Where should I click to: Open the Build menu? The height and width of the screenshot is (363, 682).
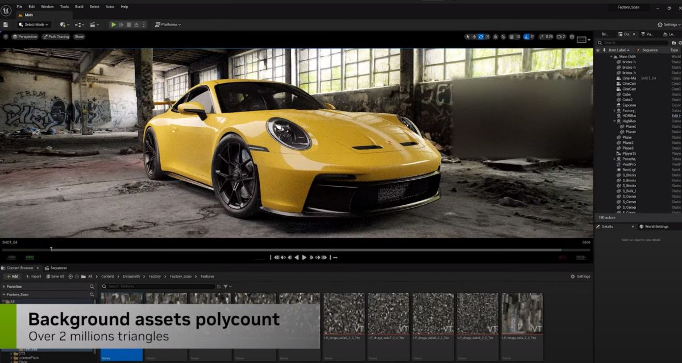79,7
